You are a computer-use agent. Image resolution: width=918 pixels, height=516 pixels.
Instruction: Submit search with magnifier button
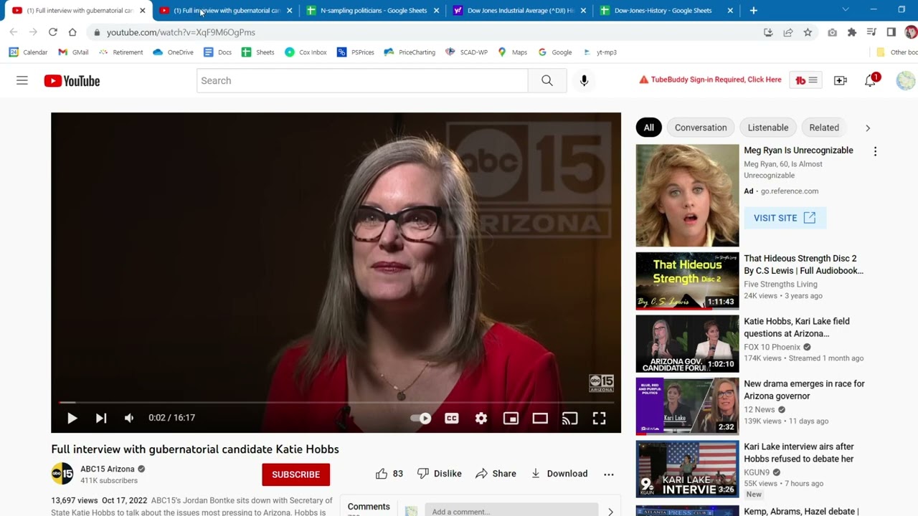click(x=547, y=80)
